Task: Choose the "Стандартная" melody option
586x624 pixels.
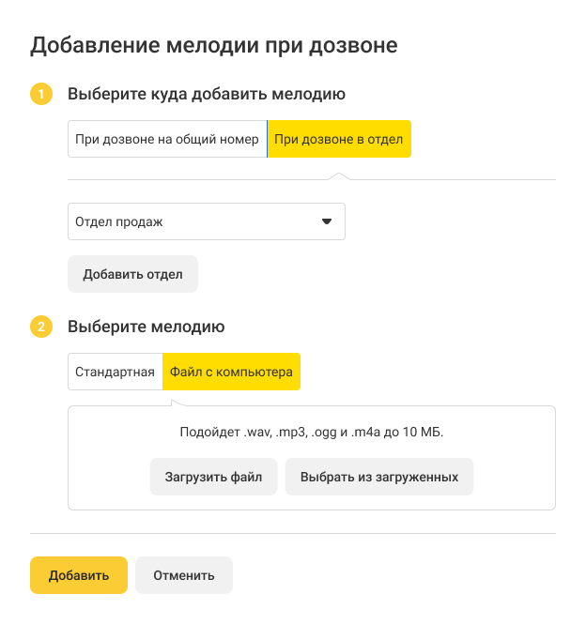Action: click(115, 372)
